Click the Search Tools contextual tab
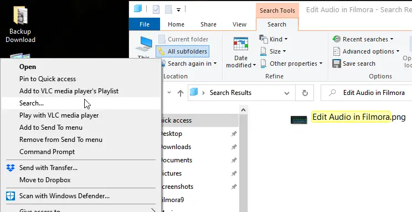This screenshot has height=212, width=412. (x=277, y=10)
